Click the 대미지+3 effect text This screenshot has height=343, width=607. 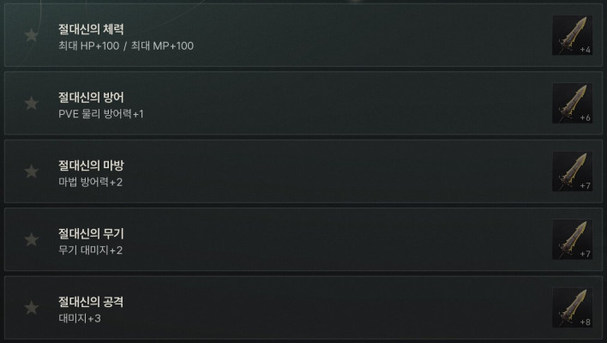click(80, 318)
